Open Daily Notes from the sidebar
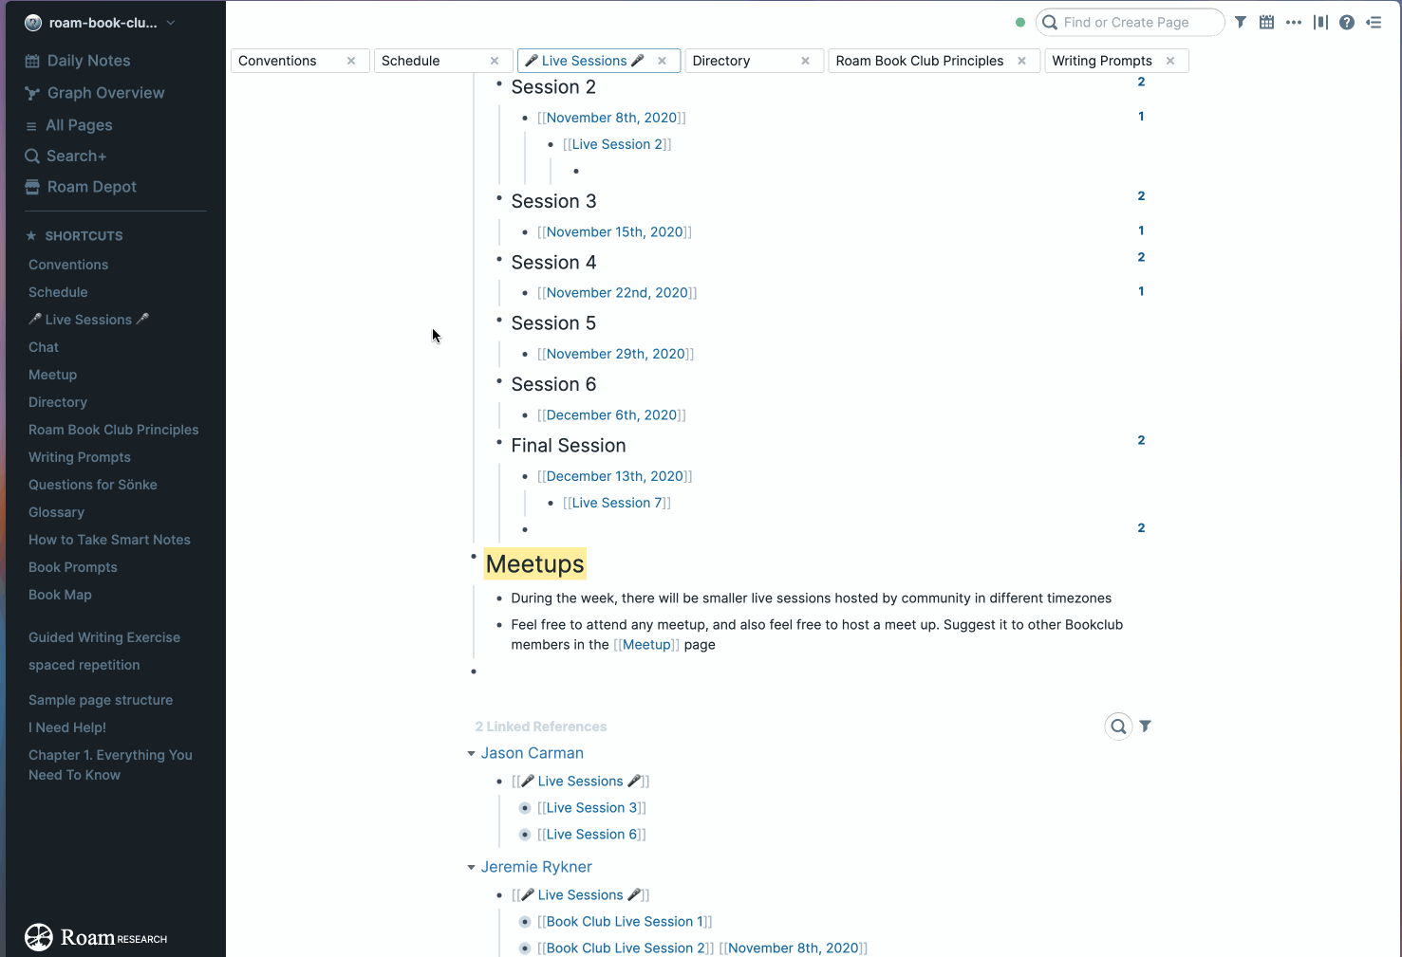1402x957 pixels. coord(86,60)
